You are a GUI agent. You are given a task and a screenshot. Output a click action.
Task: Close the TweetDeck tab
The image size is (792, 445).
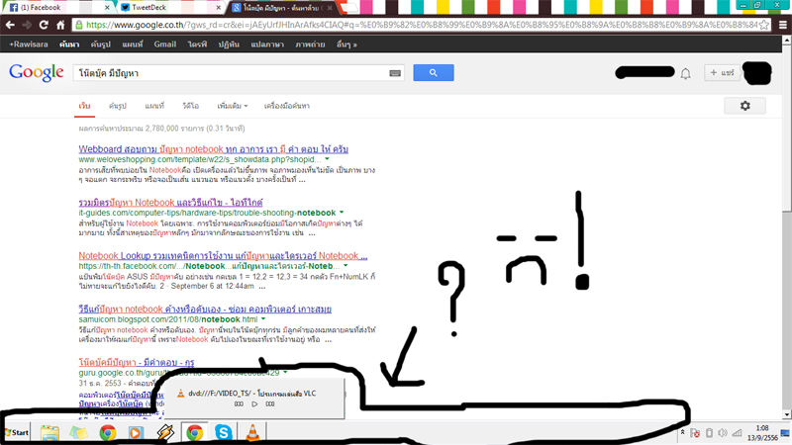[218, 8]
